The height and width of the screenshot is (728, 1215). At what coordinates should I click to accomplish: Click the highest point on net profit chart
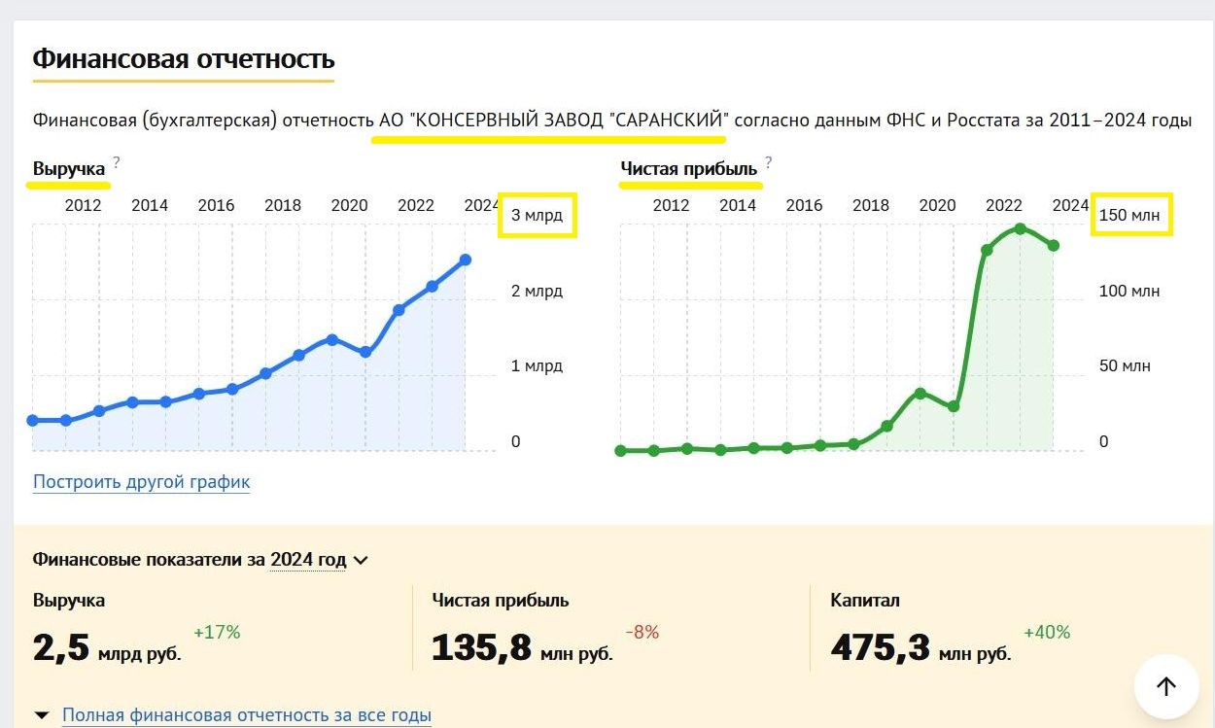pyautogui.click(x=1020, y=228)
